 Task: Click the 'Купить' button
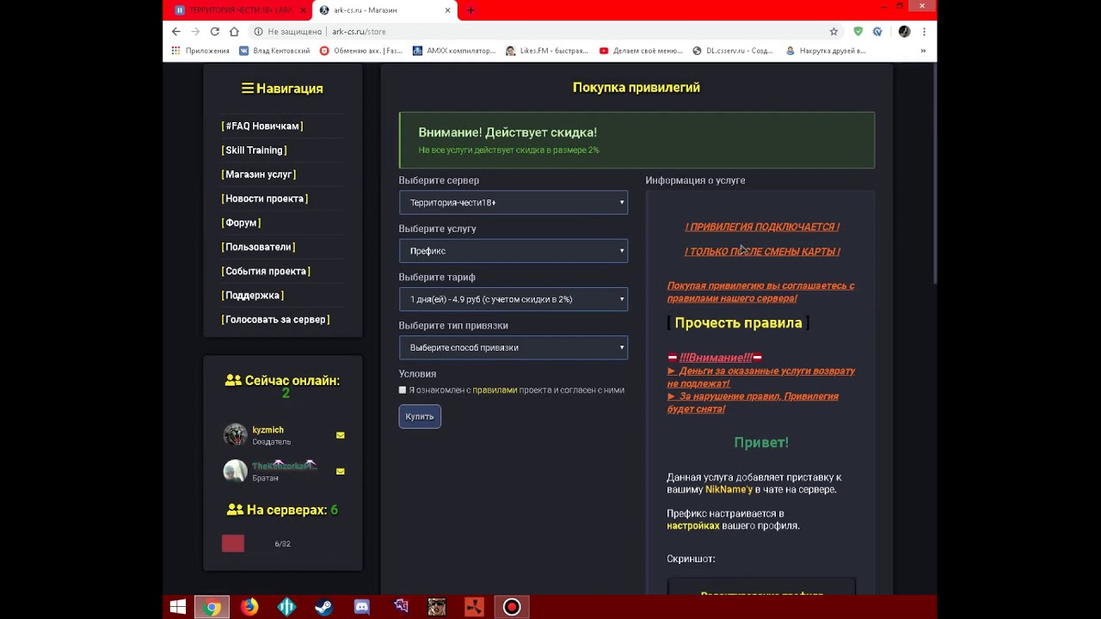[420, 416]
